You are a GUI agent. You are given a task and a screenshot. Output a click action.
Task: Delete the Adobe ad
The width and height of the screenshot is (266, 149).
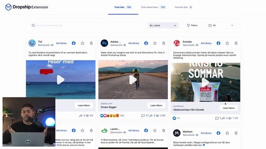tap(164, 43)
